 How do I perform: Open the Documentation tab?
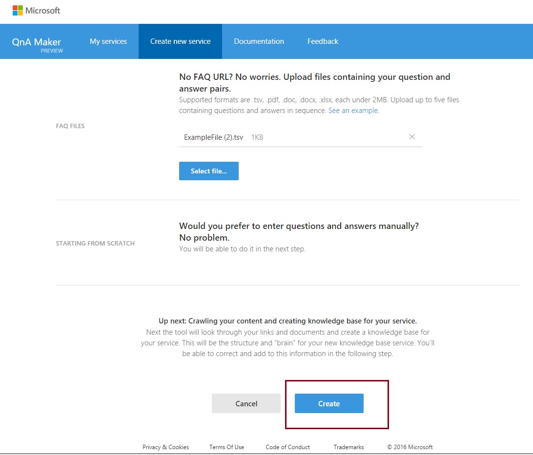pos(259,41)
